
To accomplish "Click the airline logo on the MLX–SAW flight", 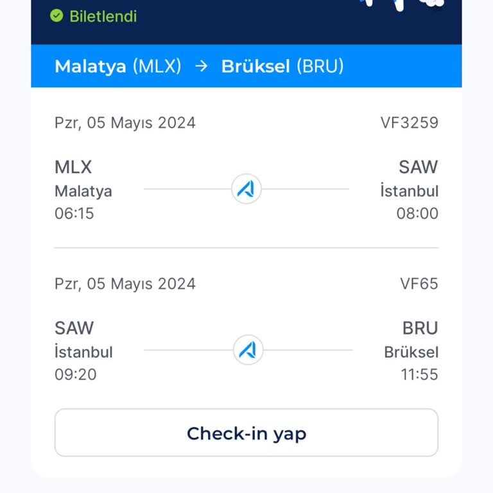I will tap(246, 189).
